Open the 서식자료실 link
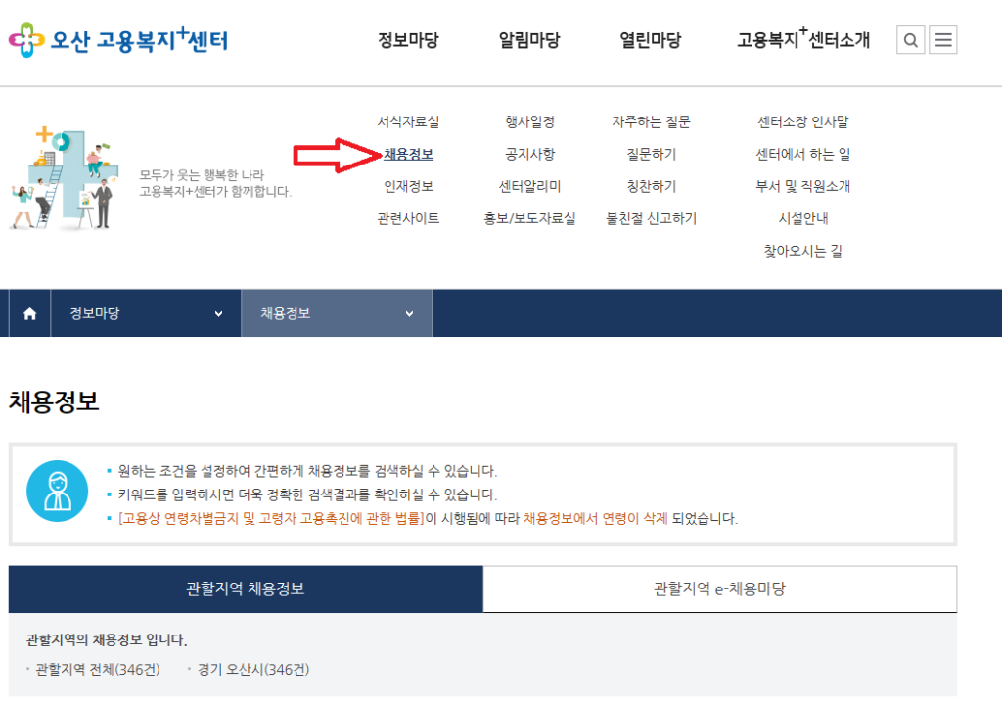1002x706 pixels. coord(406,121)
